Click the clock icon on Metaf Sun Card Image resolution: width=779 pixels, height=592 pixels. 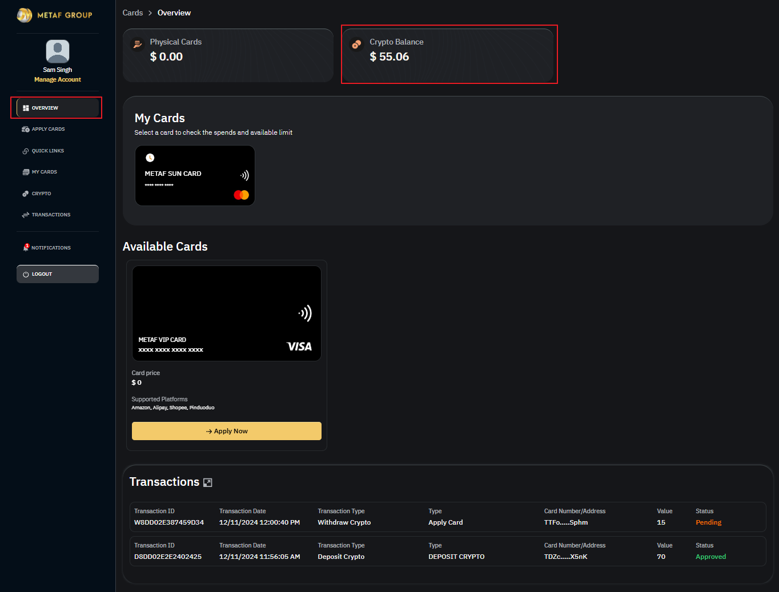[150, 158]
